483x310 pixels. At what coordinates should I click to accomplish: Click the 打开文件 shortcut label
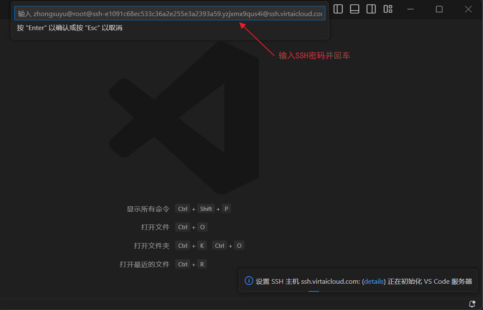tap(155, 227)
